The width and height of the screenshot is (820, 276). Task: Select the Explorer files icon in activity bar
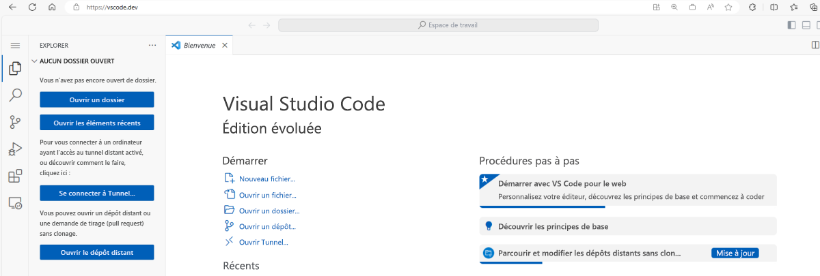tap(14, 68)
